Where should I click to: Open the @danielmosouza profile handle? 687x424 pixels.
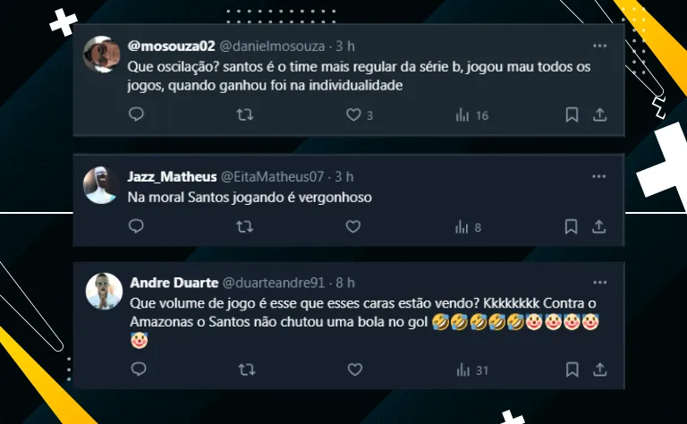tap(274, 46)
